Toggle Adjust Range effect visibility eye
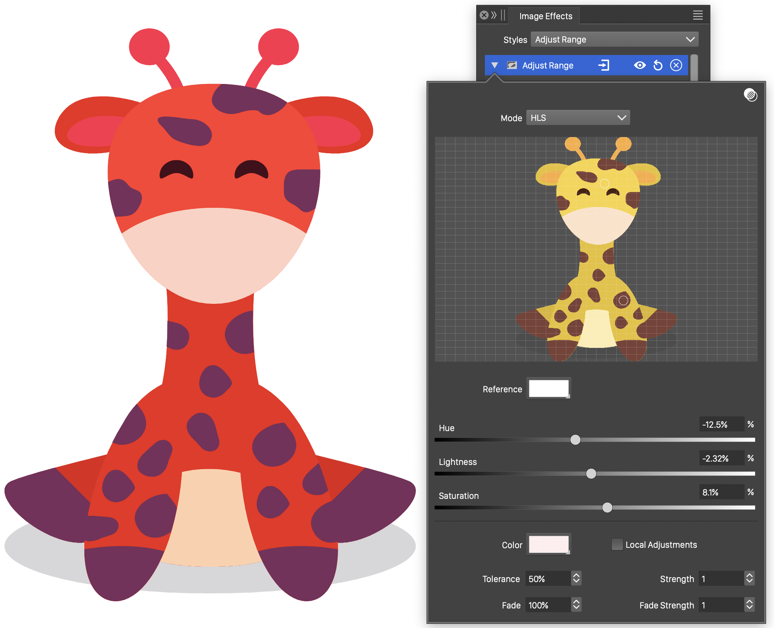 tap(640, 65)
